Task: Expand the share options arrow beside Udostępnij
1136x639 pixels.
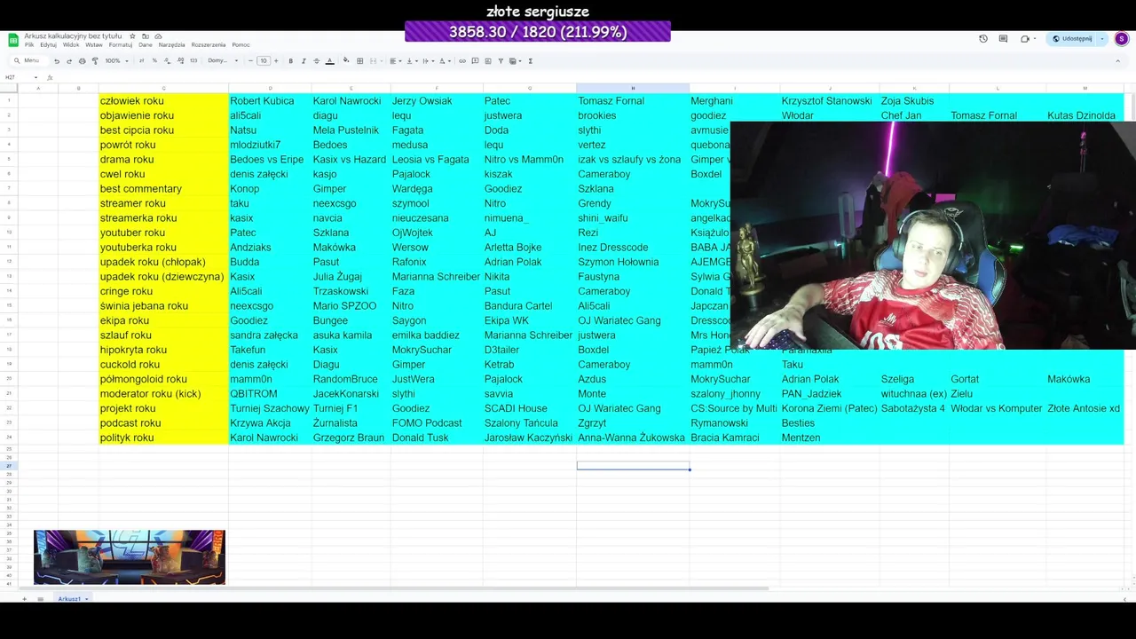Action: pos(1102,39)
